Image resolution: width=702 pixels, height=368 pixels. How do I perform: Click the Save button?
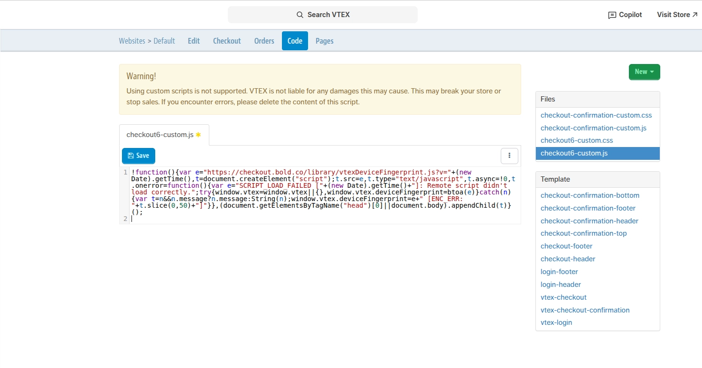[138, 156]
